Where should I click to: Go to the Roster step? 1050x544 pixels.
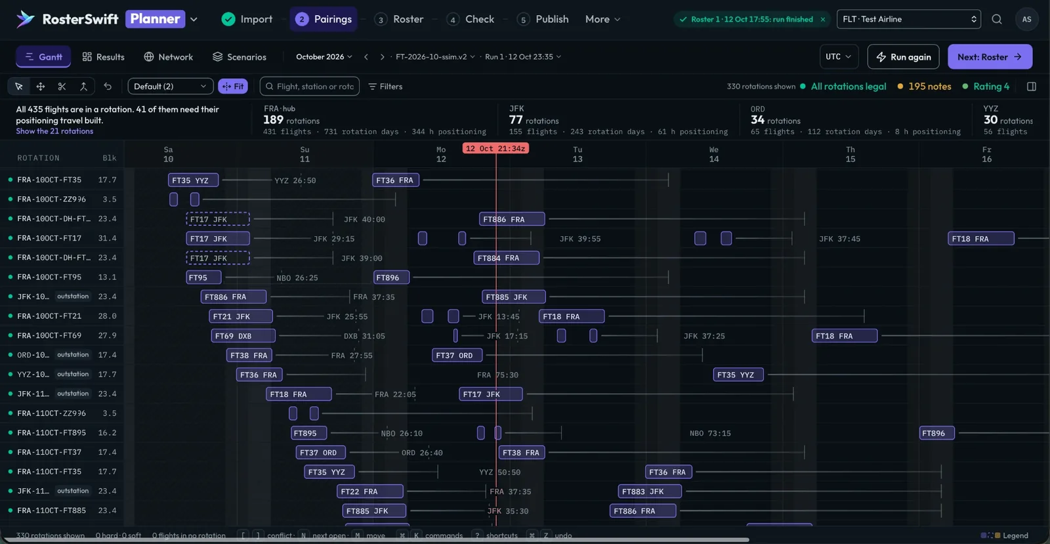pos(399,19)
